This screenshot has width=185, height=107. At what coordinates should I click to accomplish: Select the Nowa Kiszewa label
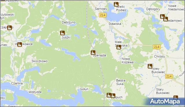tap(127, 60)
